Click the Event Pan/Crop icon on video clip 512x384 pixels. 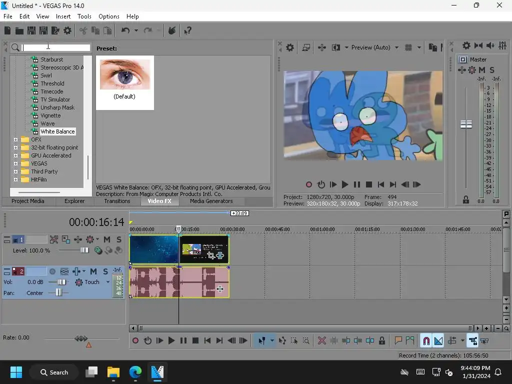pos(211,255)
